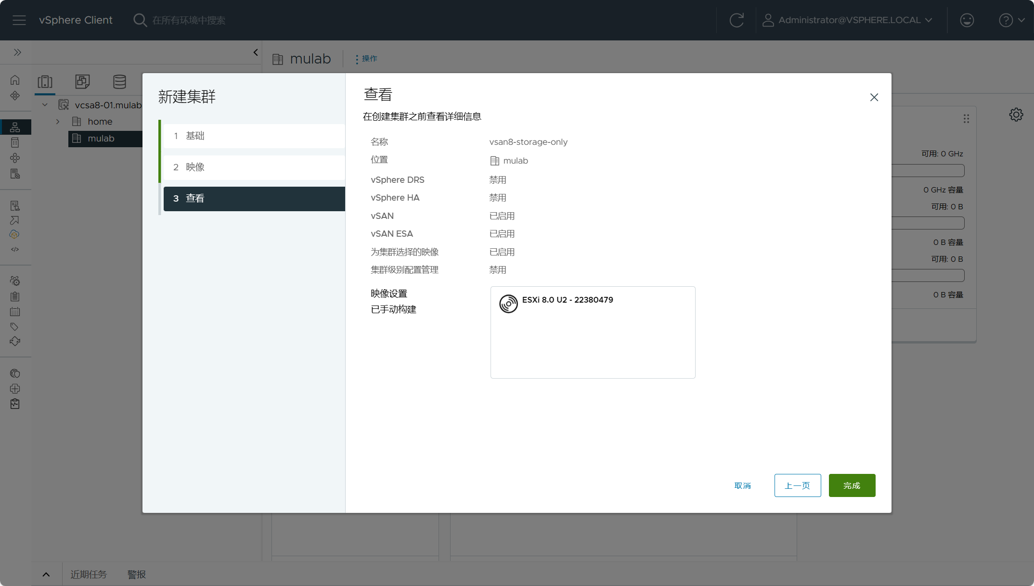Viewport: 1034px width, 586px height.
Task: Refresh using the circular arrow icon
Action: tap(737, 20)
